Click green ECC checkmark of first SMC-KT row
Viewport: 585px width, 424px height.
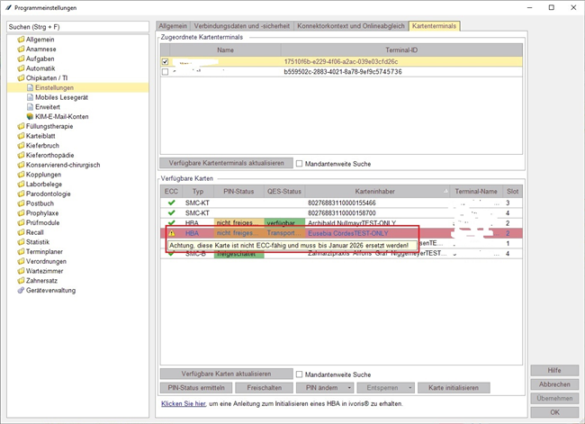tap(171, 204)
